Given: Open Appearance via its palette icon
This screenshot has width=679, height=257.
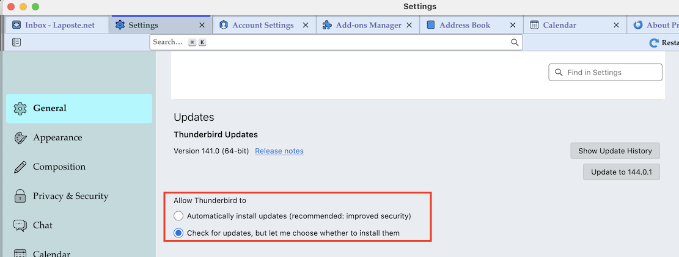Looking at the screenshot, I should tap(20, 138).
